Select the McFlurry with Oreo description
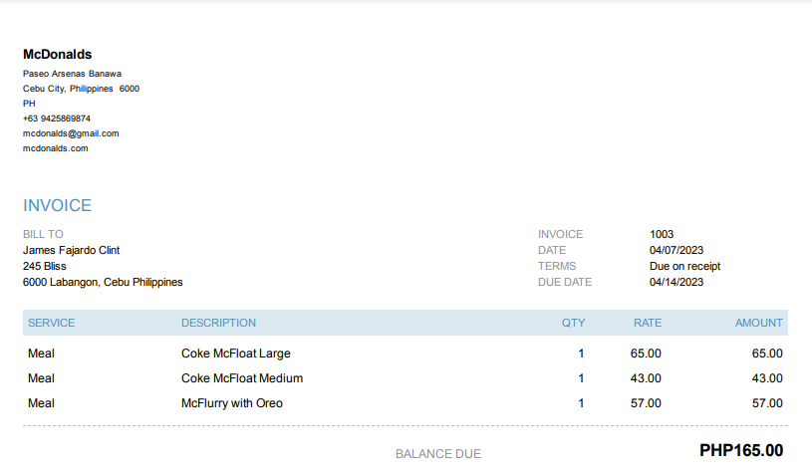The height and width of the screenshot is (471, 812). click(232, 403)
